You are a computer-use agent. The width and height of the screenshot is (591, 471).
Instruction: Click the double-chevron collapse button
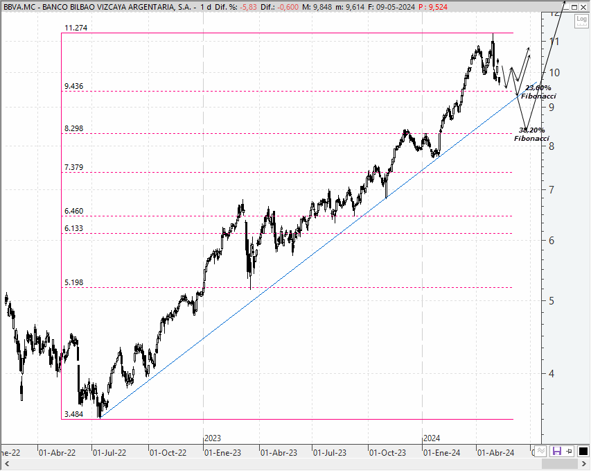pyautogui.click(x=541, y=451)
